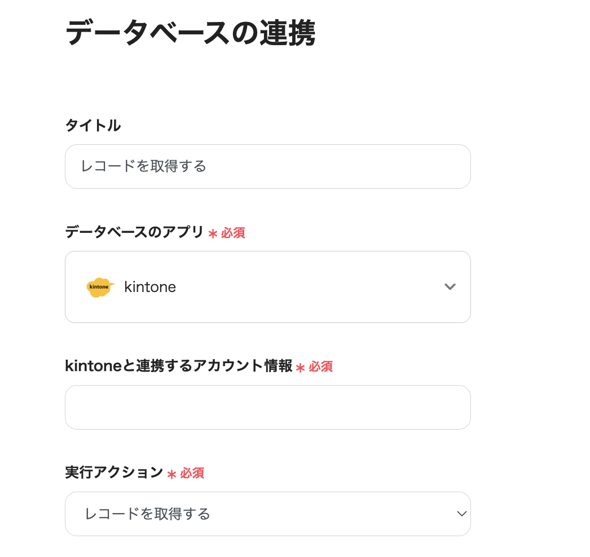
Task: Click the タイトル field label
Action: point(93,125)
